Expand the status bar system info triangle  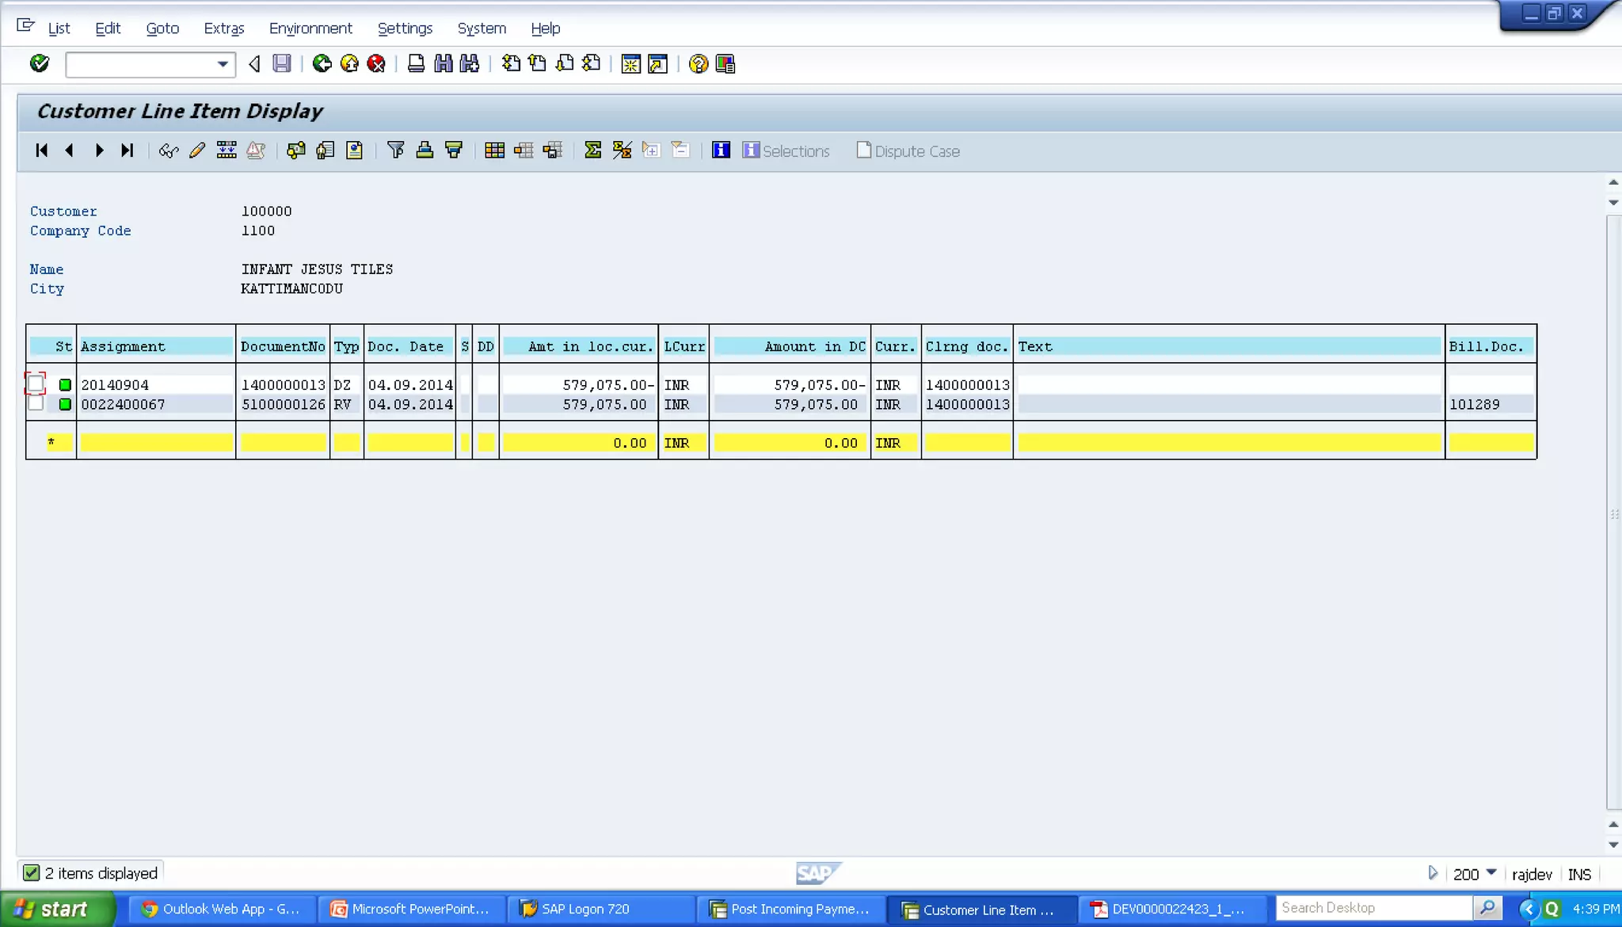1432,873
